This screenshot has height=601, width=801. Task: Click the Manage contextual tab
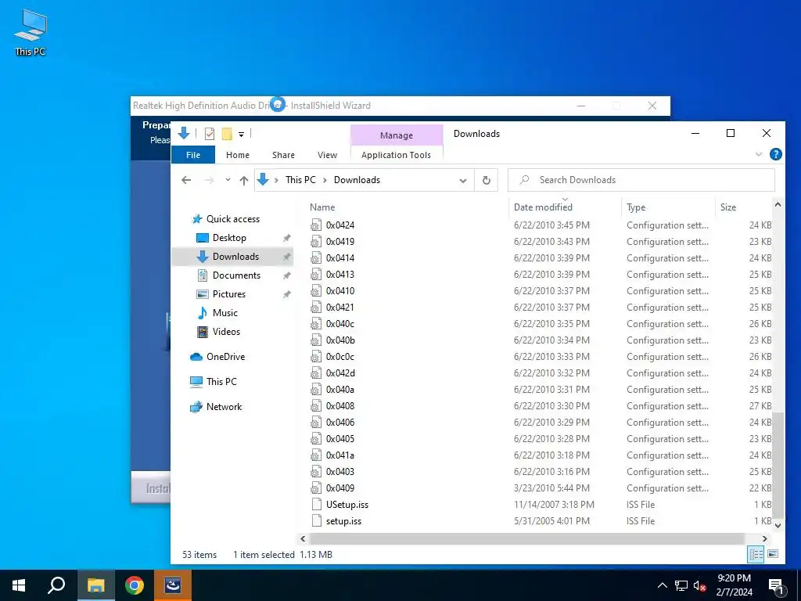397,135
